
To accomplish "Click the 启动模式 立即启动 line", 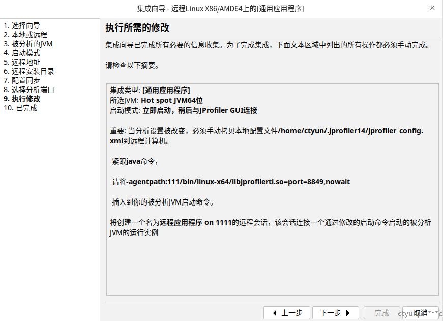I will [184, 110].
